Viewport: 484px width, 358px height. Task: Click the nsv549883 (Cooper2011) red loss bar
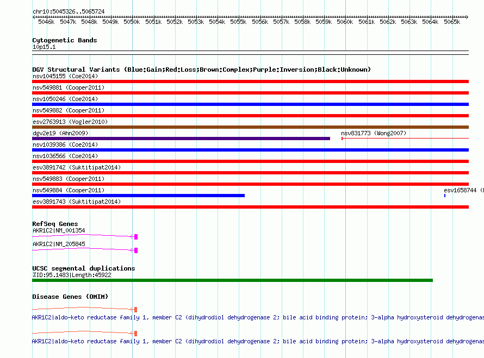(x=250, y=184)
